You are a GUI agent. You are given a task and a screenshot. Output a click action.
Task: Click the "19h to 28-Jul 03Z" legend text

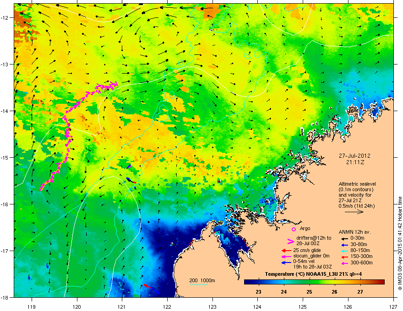click(312, 267)
